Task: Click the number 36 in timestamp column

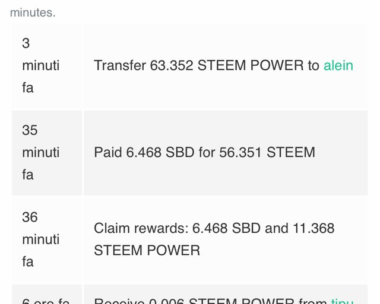Action: [x=30, y=217]
